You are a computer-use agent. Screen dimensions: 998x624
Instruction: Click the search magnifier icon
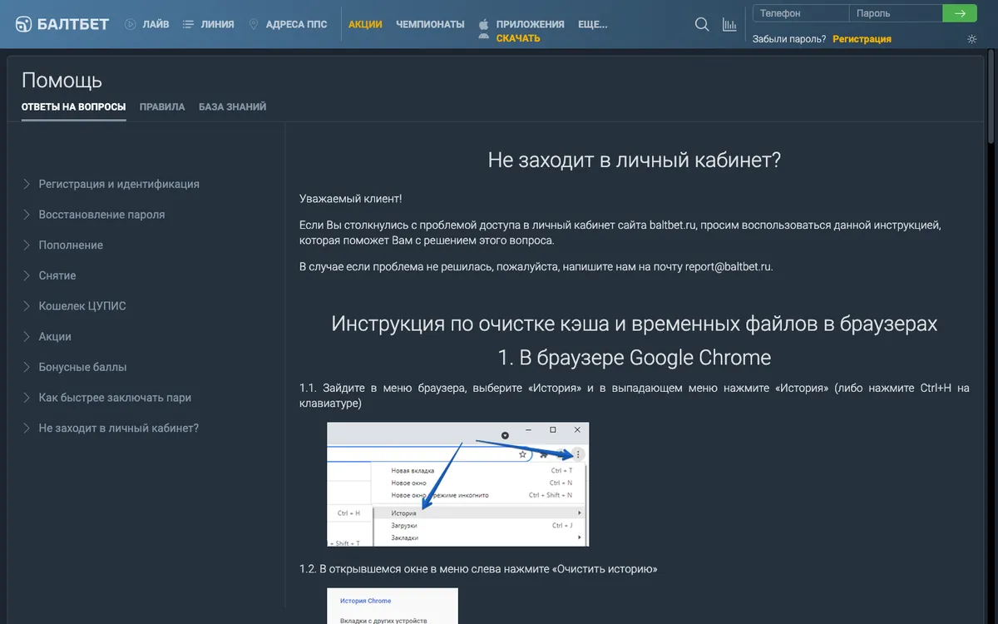(x=702, y=24)
